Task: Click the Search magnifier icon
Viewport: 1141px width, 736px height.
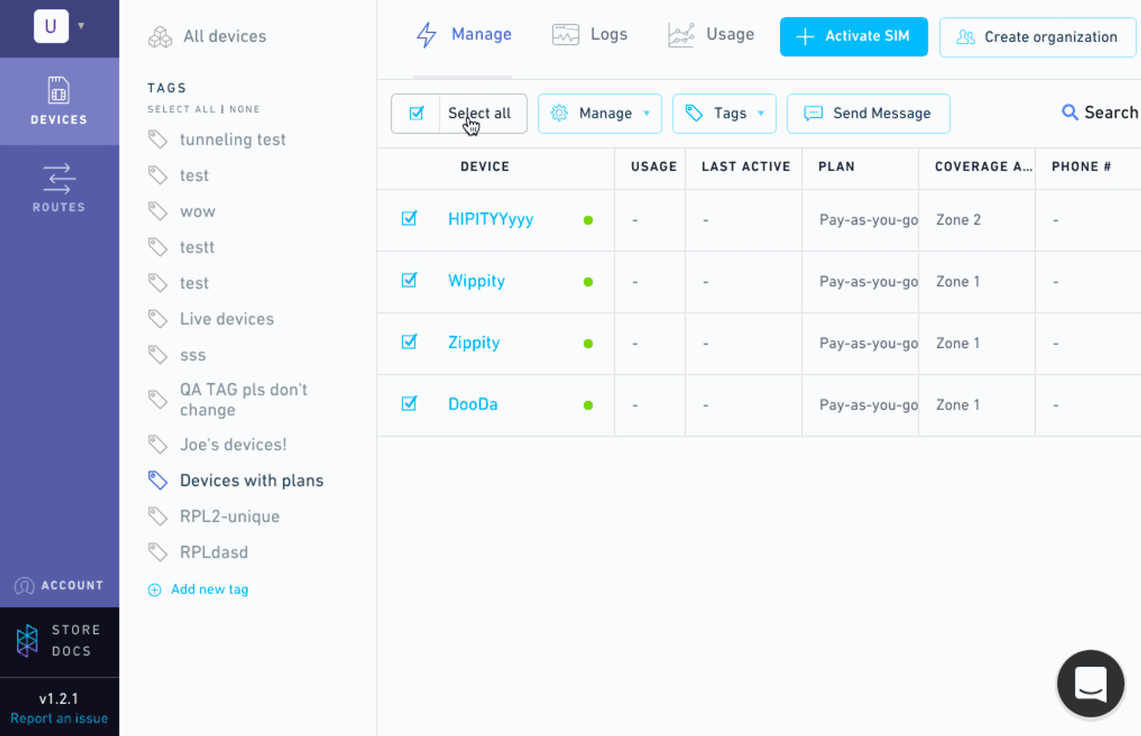Action: point(1070,113)
